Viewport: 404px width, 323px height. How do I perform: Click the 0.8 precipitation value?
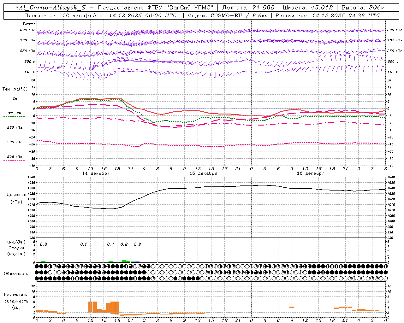pyautogui.click(x=124, y=244)
